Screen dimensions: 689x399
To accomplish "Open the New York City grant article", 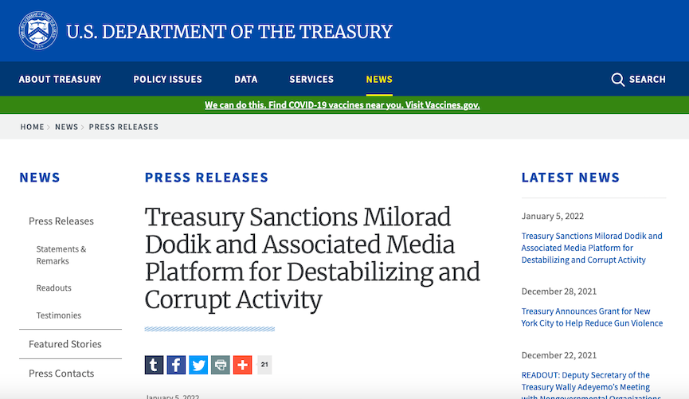I will coord(592,317).
